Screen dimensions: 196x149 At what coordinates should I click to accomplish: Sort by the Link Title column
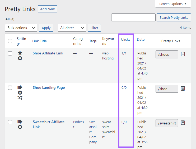[x=40, y=41]
